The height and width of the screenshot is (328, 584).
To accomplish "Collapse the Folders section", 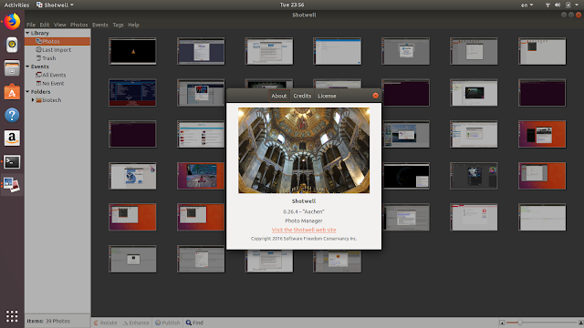I will click(x=27, y=91).
